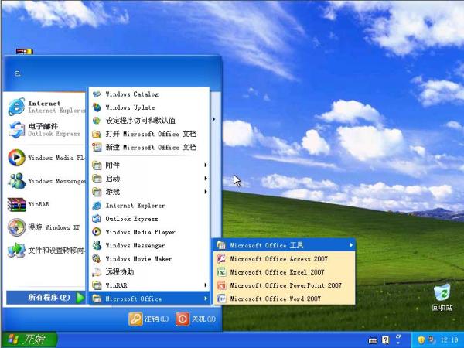Viewport: 464px width, 348px height.
Task: Click the Microsoft Office Word 2007 label
Action: coord(275,299)
